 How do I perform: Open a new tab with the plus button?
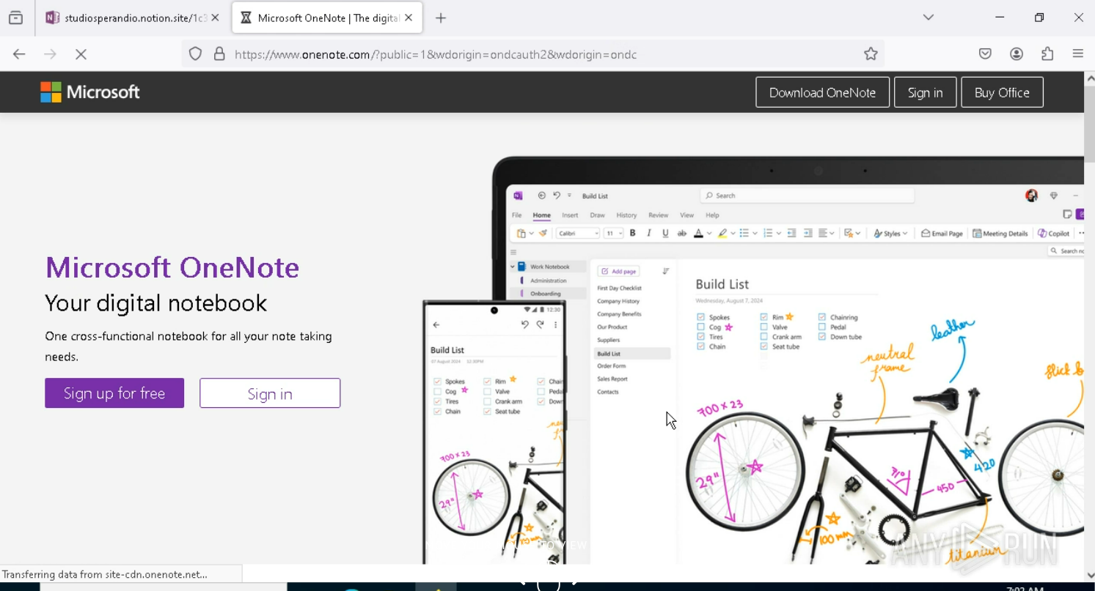coord(441,18)
